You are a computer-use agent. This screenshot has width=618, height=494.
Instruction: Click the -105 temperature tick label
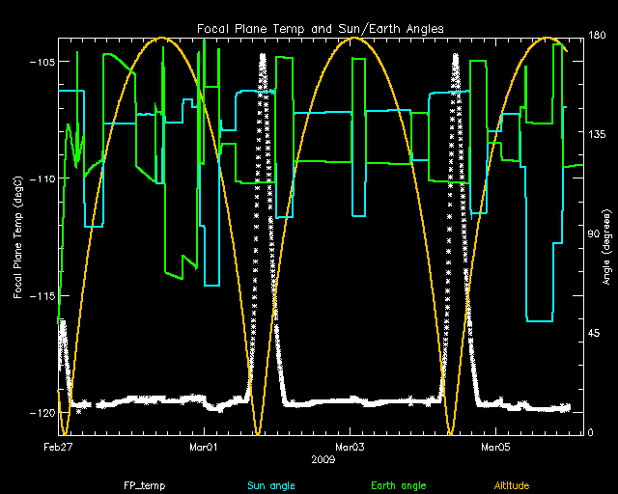click(42, 62)
